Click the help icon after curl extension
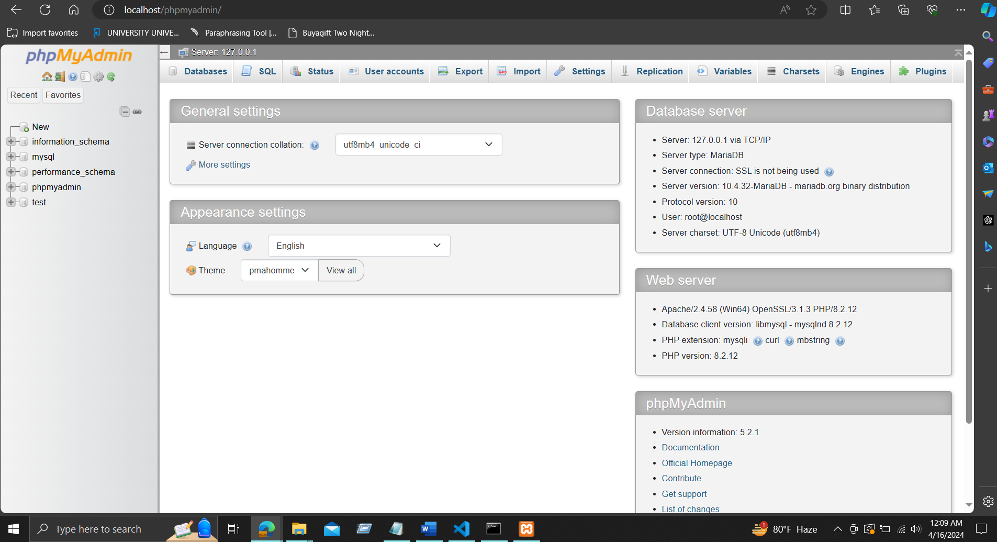Screen dimensions: 997x542 tap(789, 341)
